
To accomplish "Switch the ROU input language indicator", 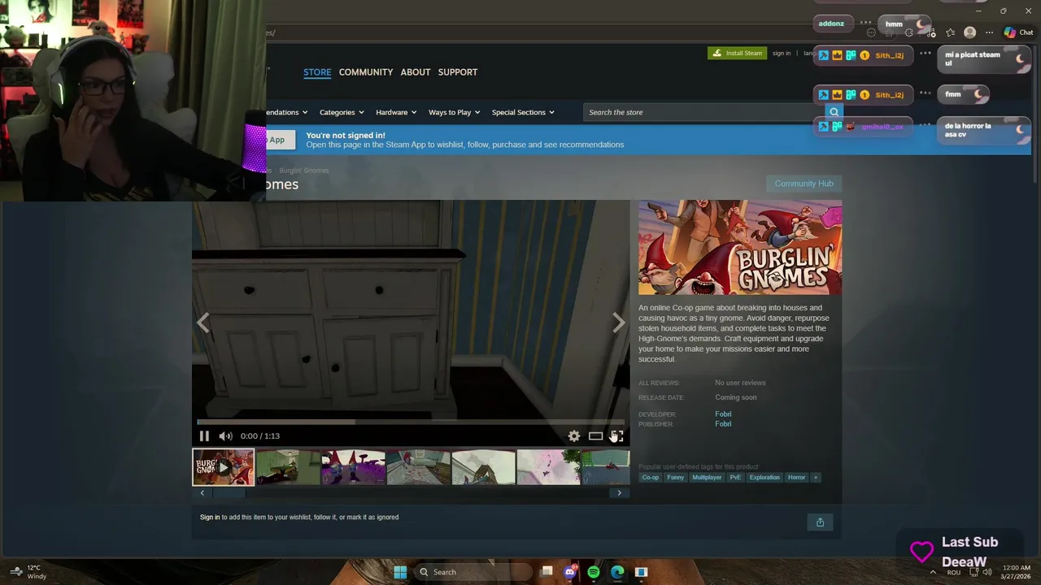I will [x=954, y=572].
